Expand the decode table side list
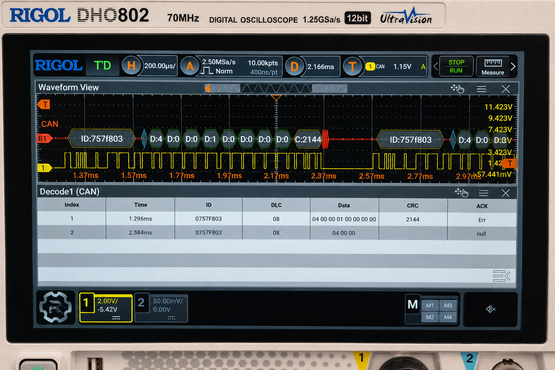 (x=502, y=276)
